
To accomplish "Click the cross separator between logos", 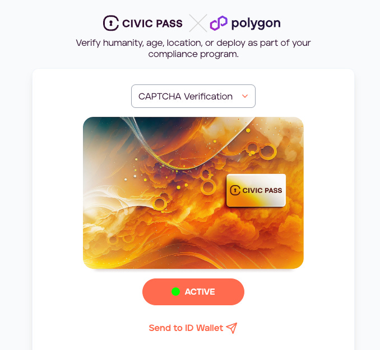I will coord(198,23).
